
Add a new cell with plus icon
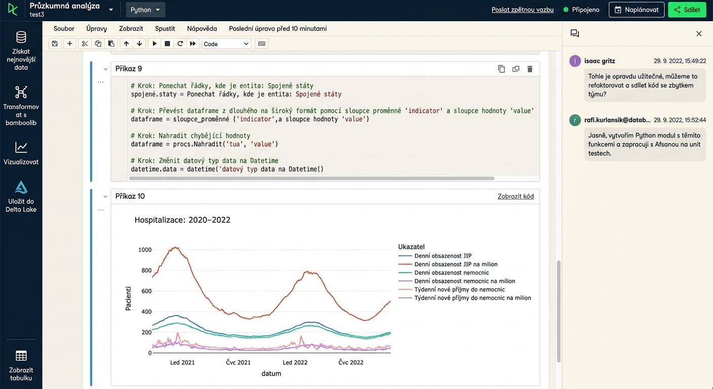tap(70, 44)
